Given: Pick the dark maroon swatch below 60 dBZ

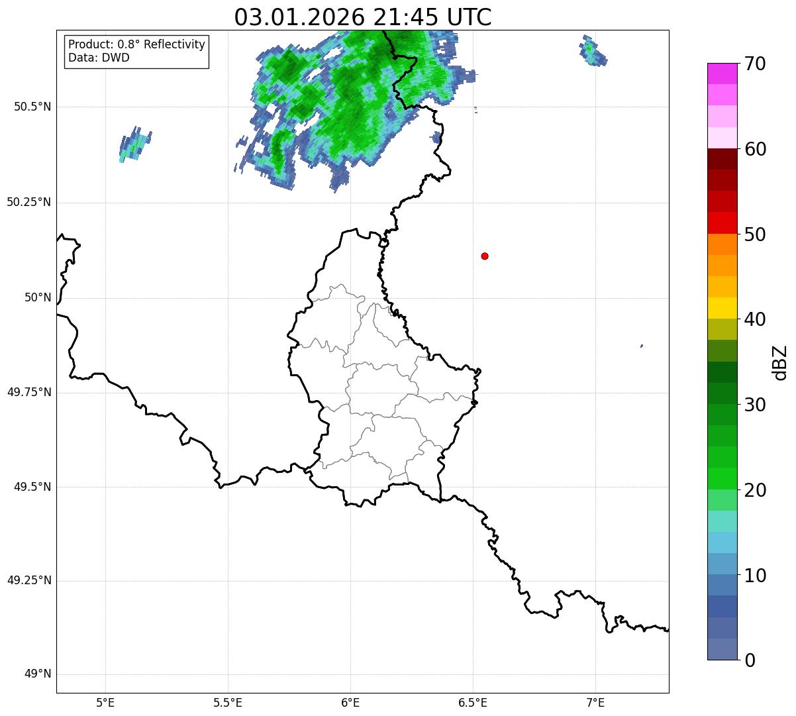Looking at the screenshot, I should [x=722, y=159].
